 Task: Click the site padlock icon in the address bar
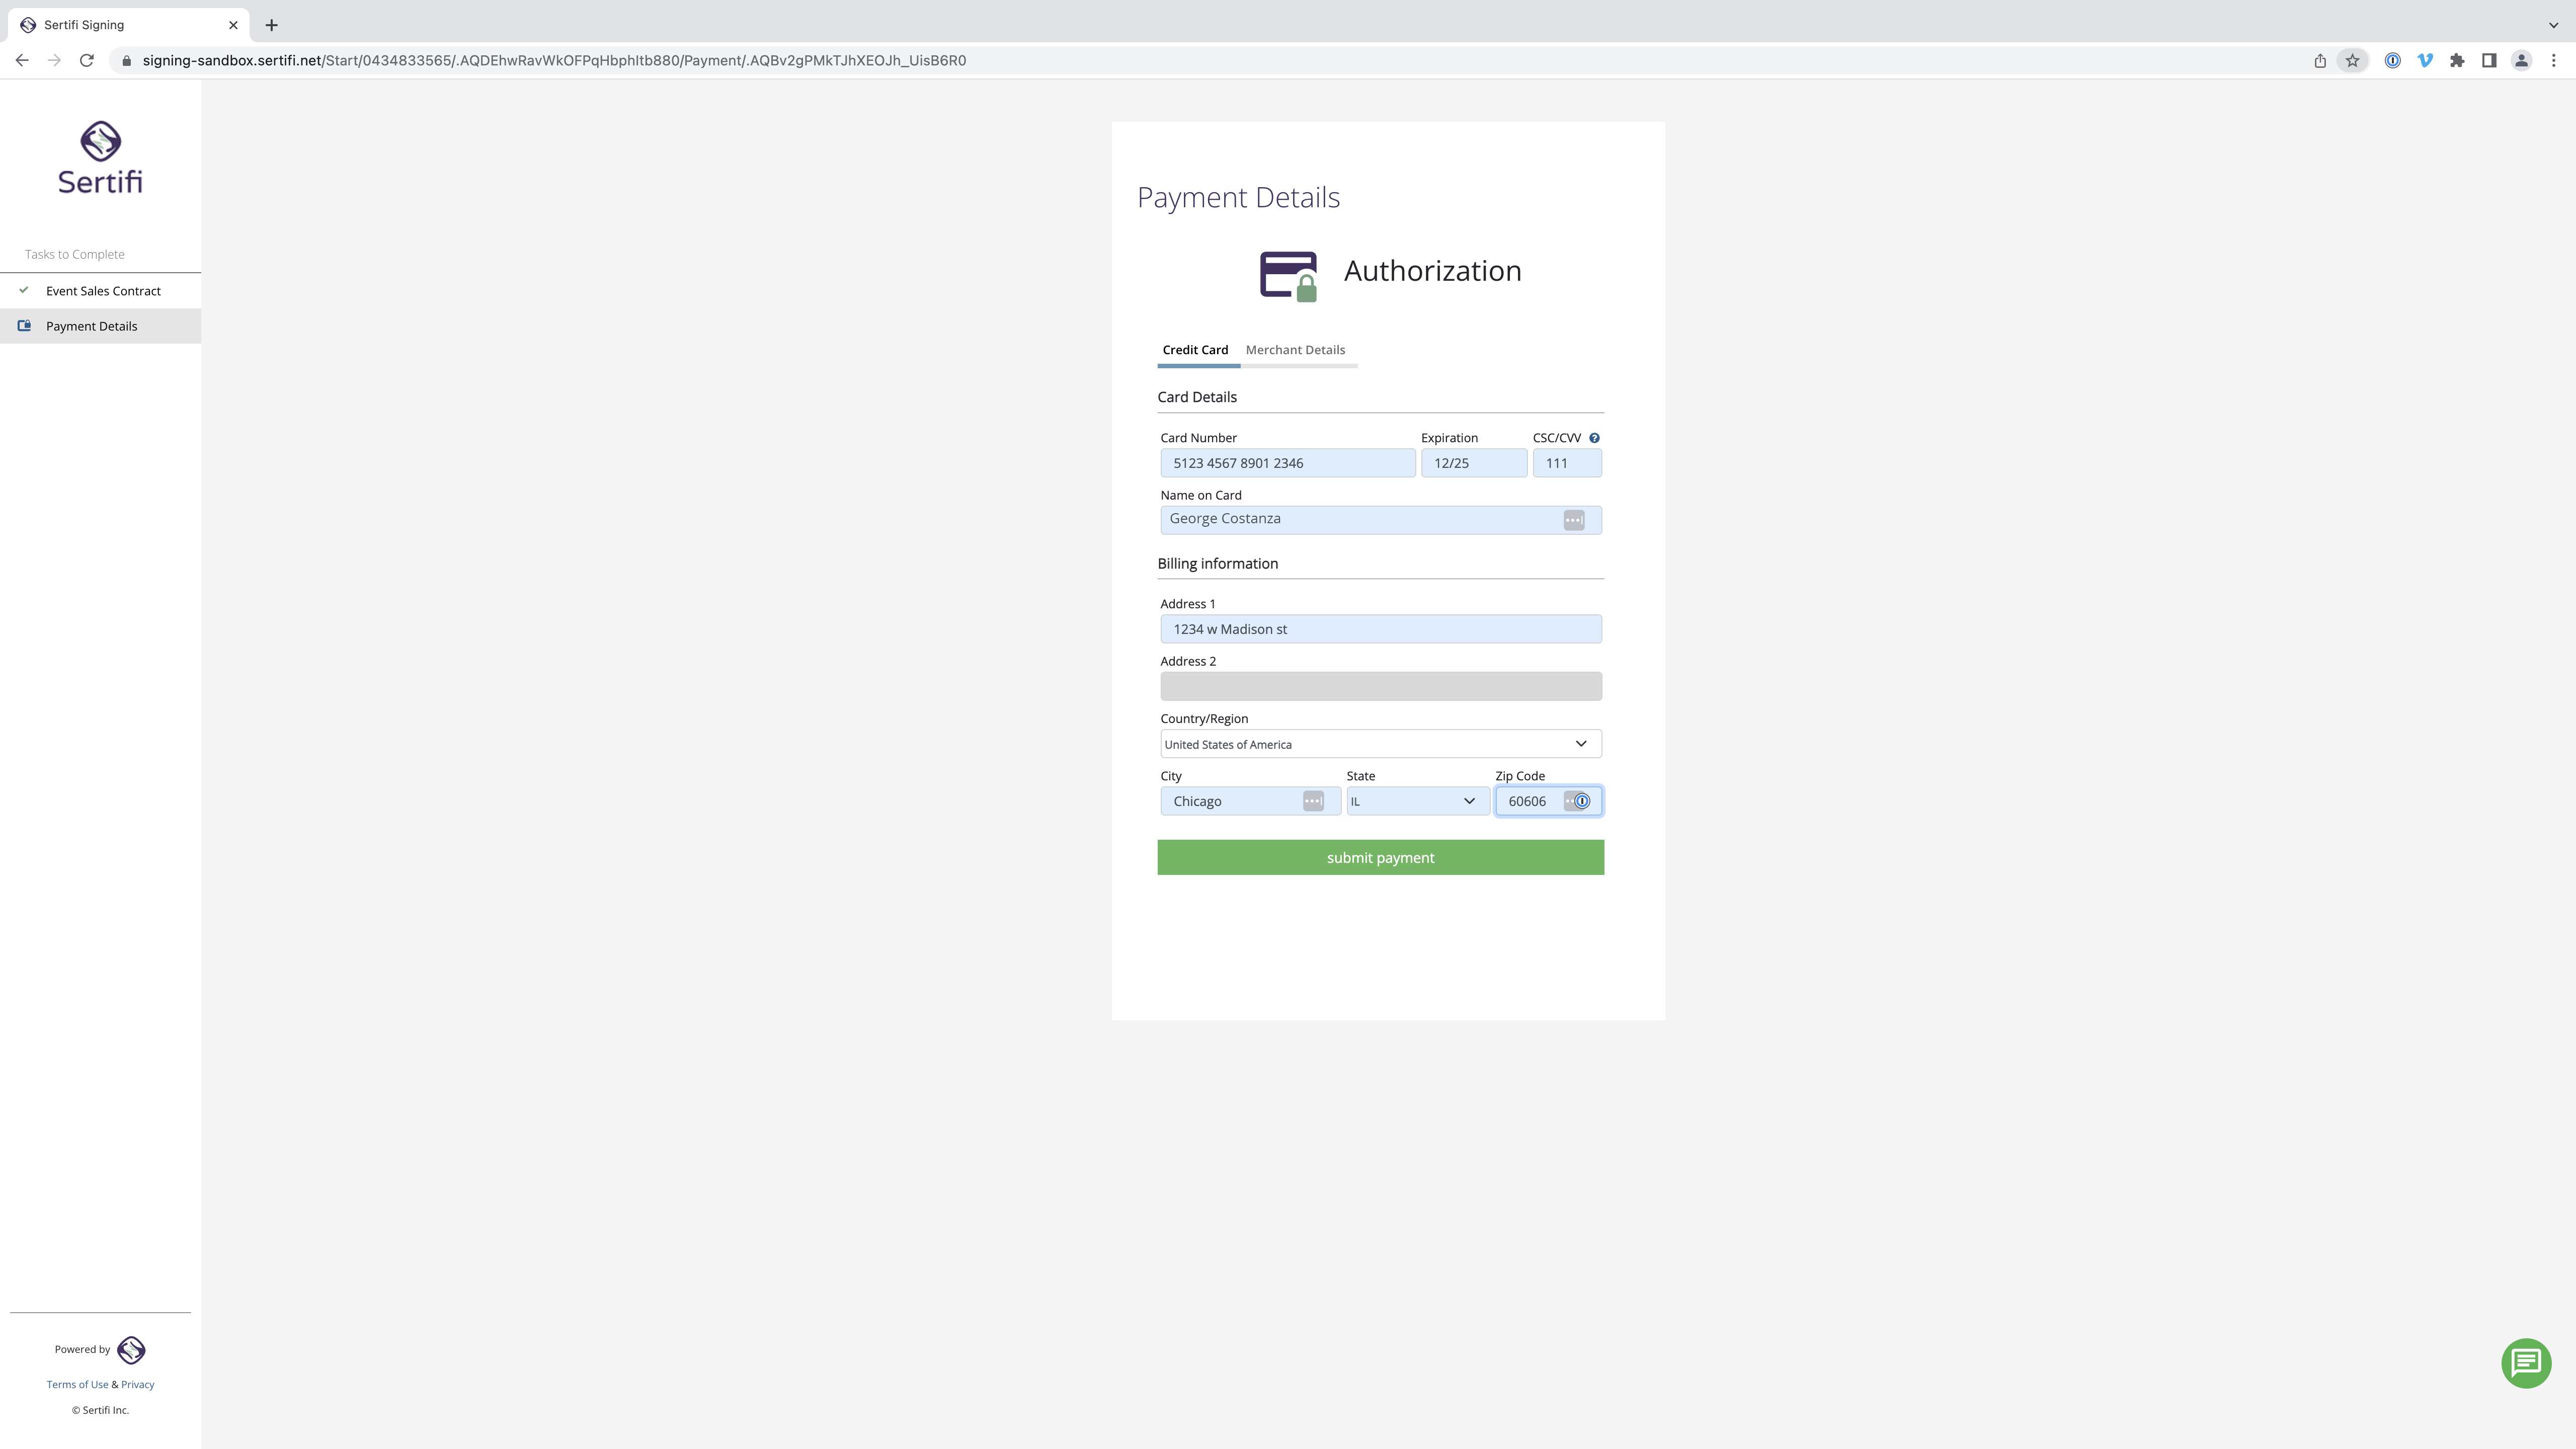pyautogui.click(x=126, y=61)
